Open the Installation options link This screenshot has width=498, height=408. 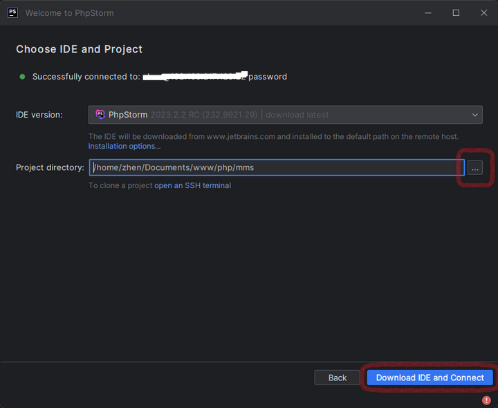pyautogui.click(x=124, y=147)
